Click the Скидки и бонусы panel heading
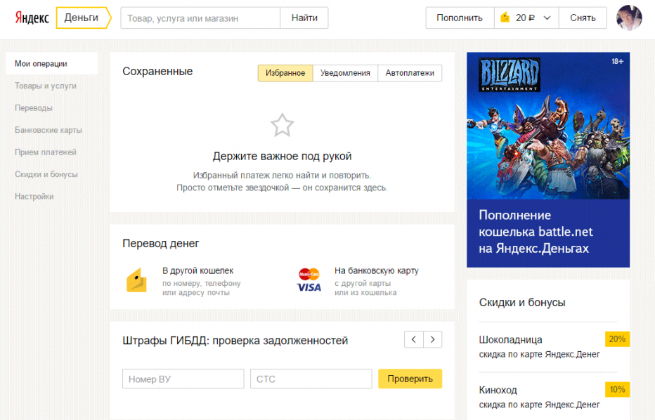 click(522, 303)
